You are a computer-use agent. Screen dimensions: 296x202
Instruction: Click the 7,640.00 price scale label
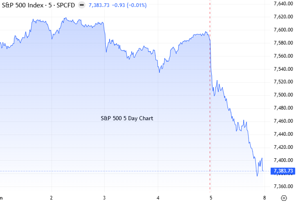pos(283,4)
